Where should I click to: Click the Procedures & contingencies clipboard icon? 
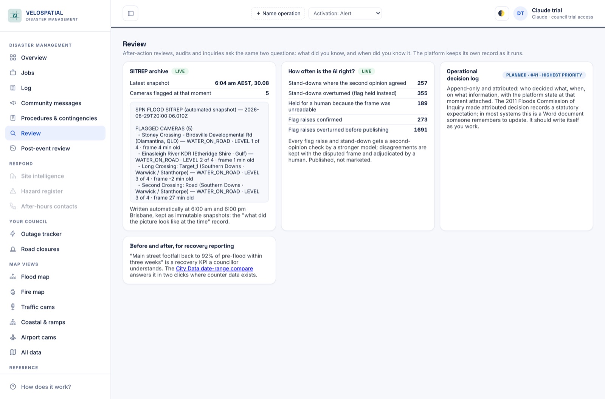pos(13,118)
